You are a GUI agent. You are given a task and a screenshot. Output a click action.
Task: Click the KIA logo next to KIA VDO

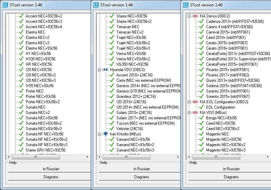[x=195, y=113]
